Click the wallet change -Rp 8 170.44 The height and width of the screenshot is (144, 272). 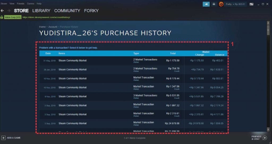pos(197,79)
